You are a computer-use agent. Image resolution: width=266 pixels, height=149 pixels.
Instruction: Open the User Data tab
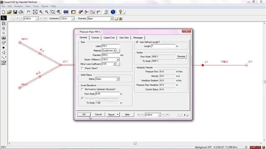[124, 38]
